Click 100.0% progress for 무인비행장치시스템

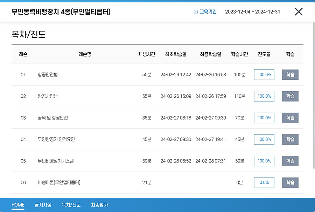pos(264,161)
